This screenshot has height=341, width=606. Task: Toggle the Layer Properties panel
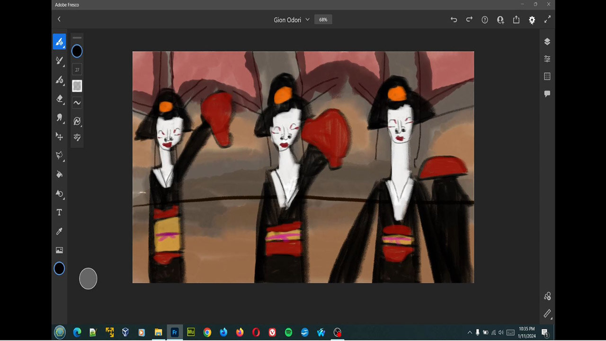pyautogui.click(x=547, y=59)
